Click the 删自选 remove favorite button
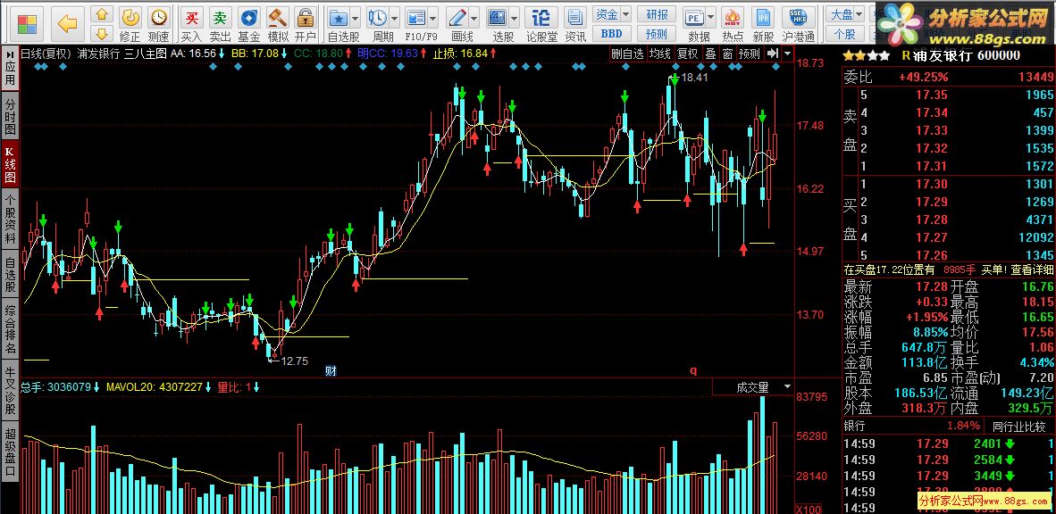Image resolution: width=1056 pixels, height=514 pixels. 628,54
